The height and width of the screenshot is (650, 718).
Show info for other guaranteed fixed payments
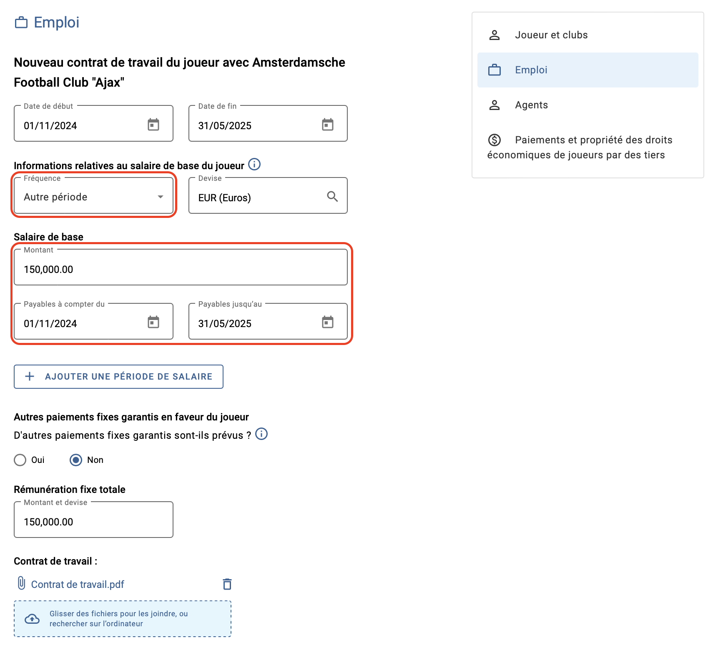261,434
